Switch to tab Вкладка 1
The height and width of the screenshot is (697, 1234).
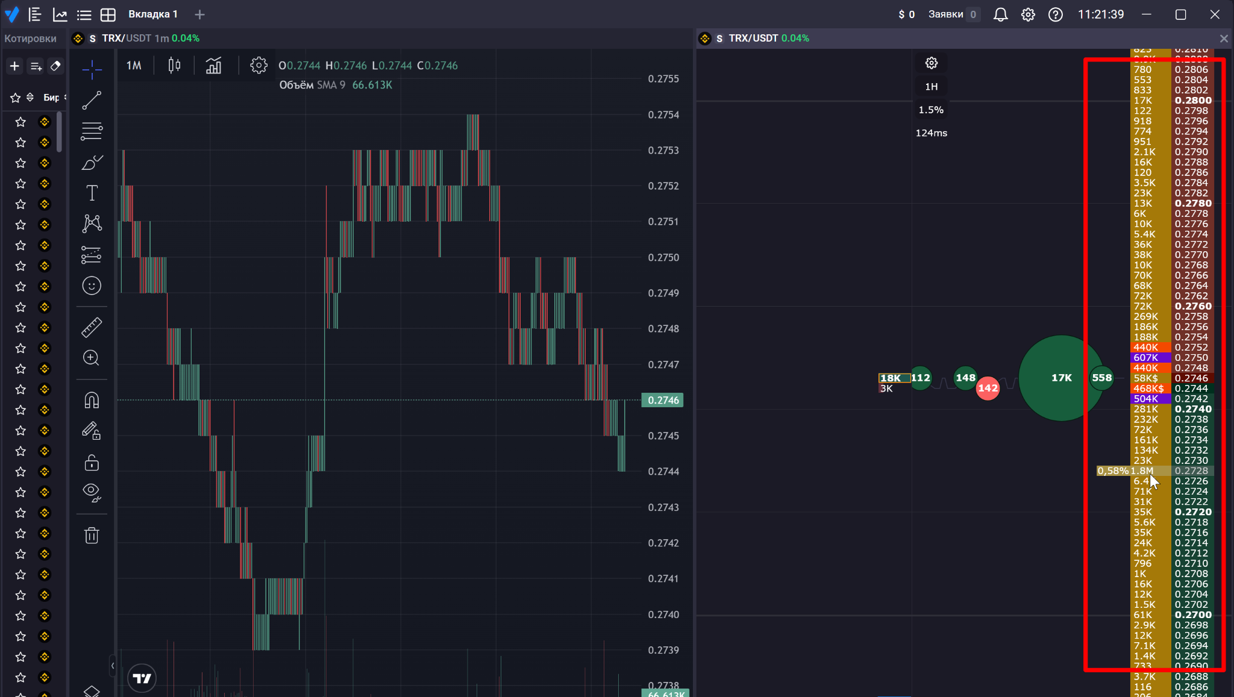152,14
